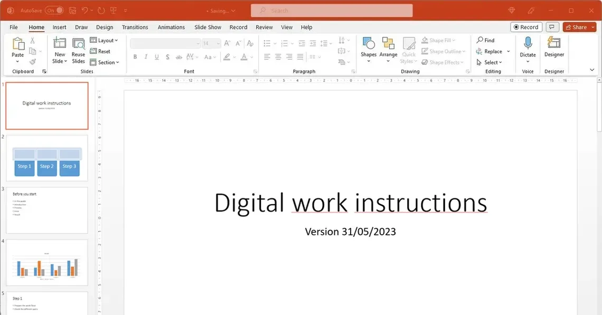The width and height of the screenshot is (602, 315).
Task: Expand the Section dropdown
Action: [104, 62]
